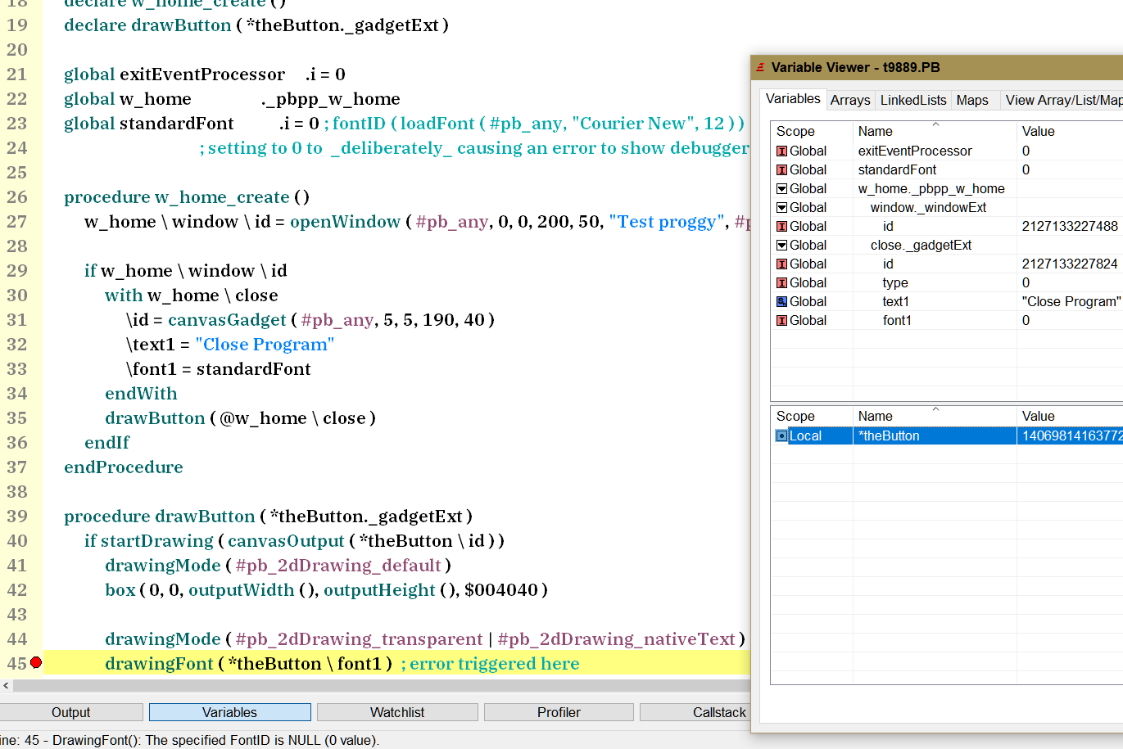
Task: Select the exitEventProcessor name cell
Action: coord(915,151)
